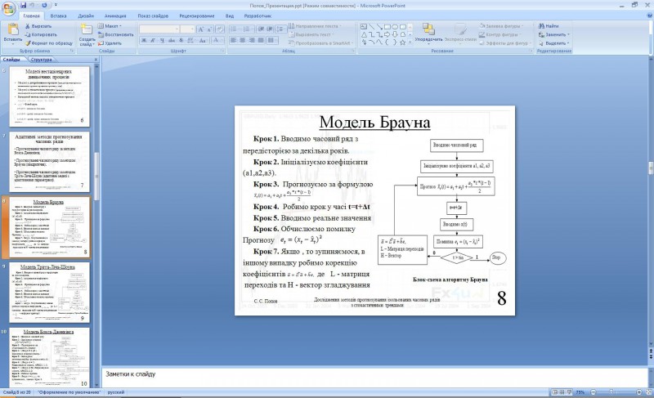Screen dimensions: 654x398
Task: Toggle bulleted list
Action: pos(235,29)
